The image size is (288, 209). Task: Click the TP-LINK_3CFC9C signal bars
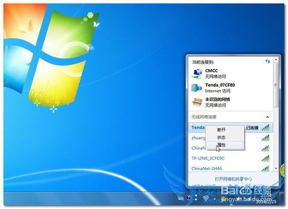(x=266, y=158)
